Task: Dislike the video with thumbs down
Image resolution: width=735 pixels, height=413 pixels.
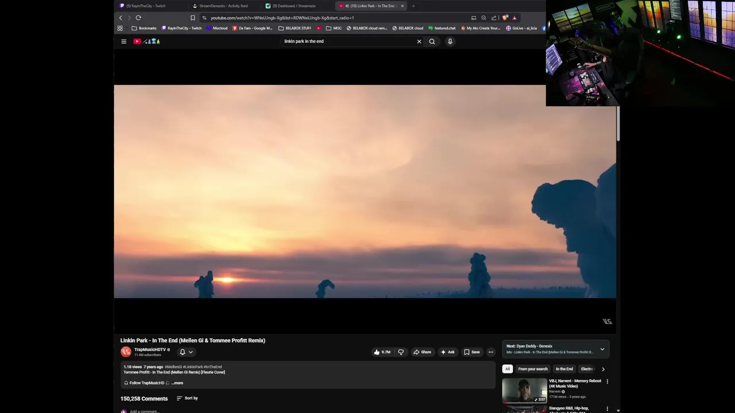Action: tap(401, 352)
